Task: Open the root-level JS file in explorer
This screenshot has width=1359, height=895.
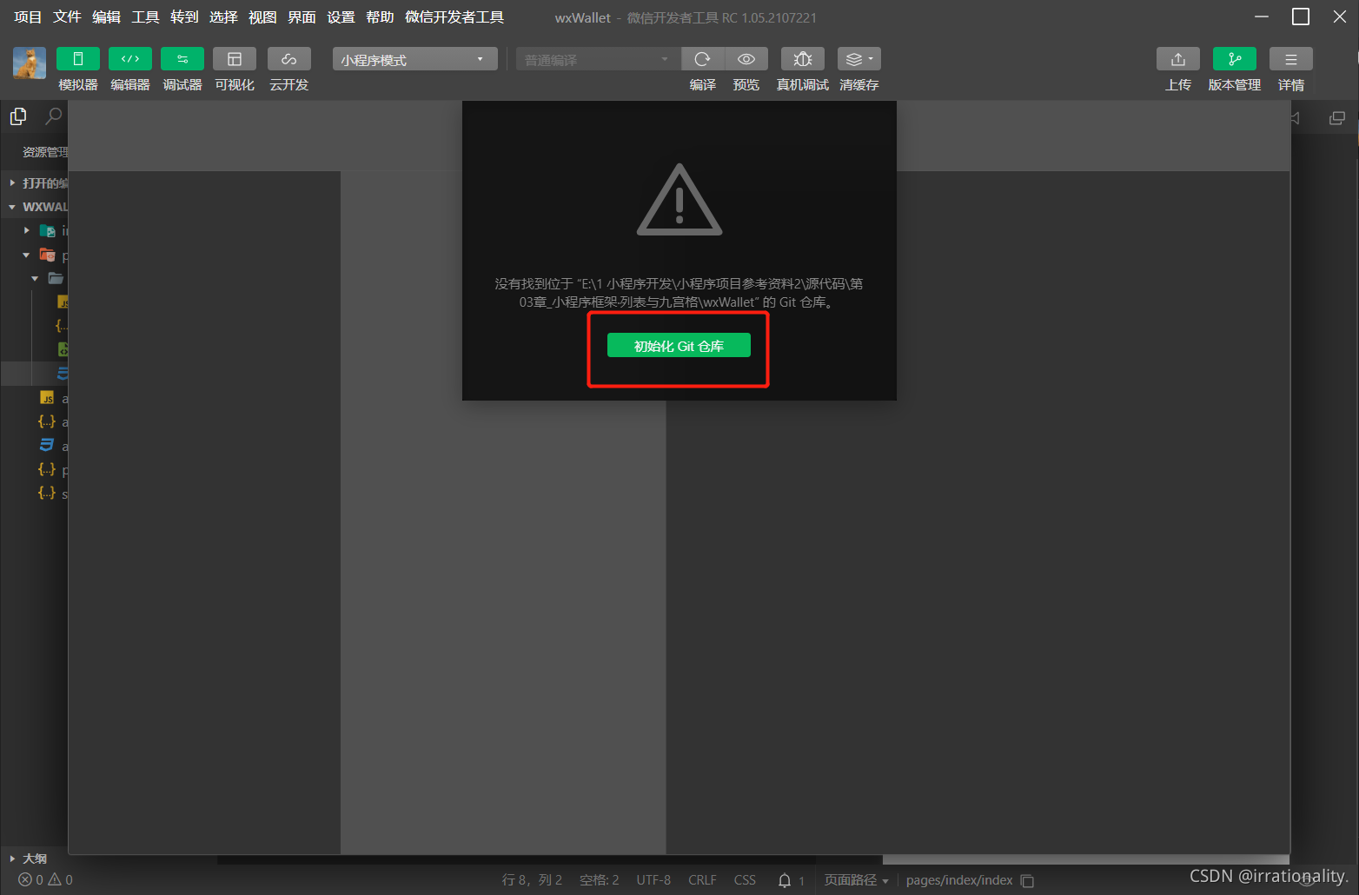Action: [47, 398]
